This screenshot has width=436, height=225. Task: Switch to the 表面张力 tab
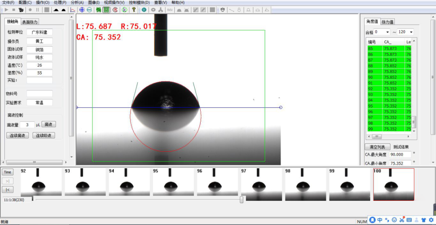coord(30,22)
